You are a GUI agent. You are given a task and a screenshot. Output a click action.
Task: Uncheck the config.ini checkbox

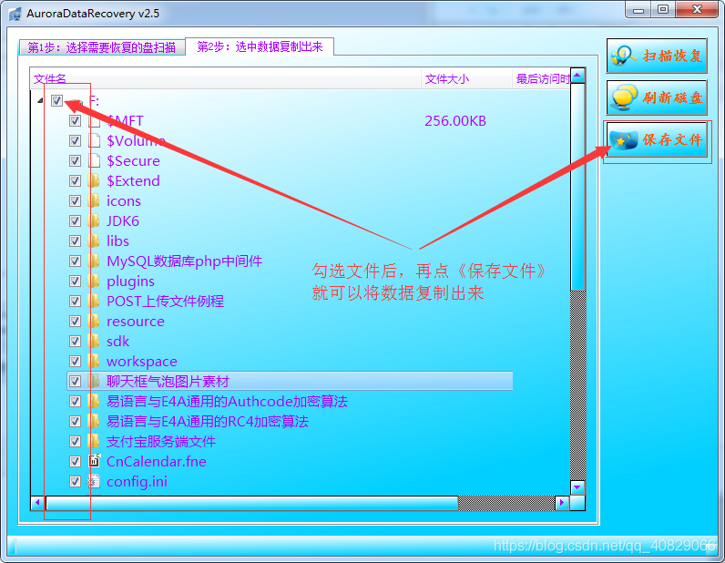(x=75, y=482)
